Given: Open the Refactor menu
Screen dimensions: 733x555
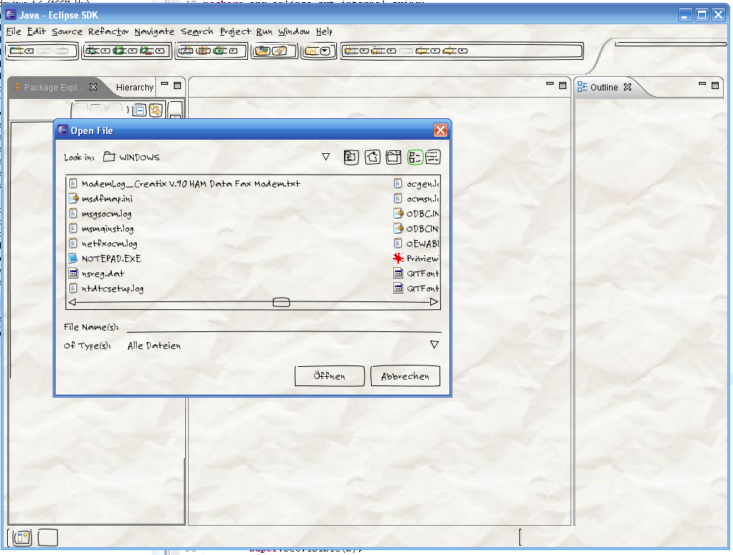Looking at the screenshot, I should 108,31.
